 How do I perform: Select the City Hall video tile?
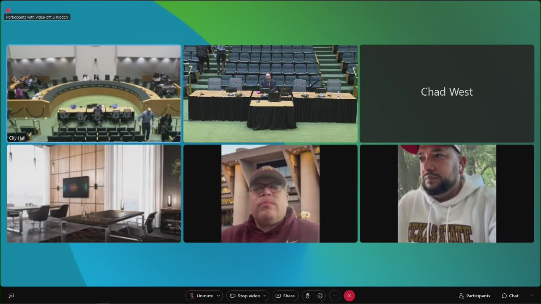pyautogui.click(x=94, y=93)
